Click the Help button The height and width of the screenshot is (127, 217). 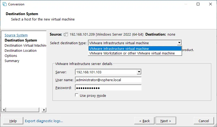(x=13, y=121)
